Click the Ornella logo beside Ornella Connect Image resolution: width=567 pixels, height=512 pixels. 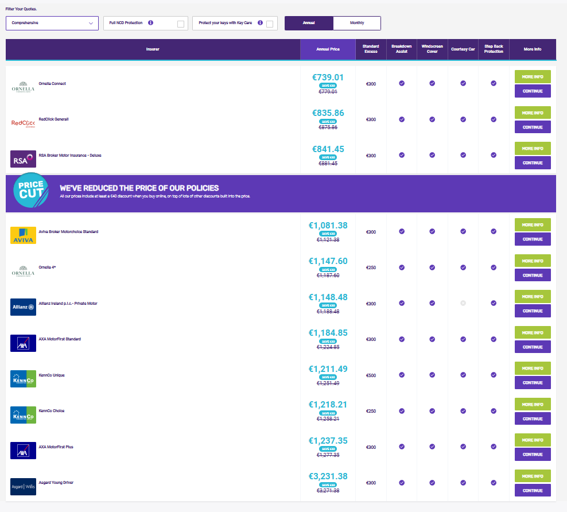point(23,87)
